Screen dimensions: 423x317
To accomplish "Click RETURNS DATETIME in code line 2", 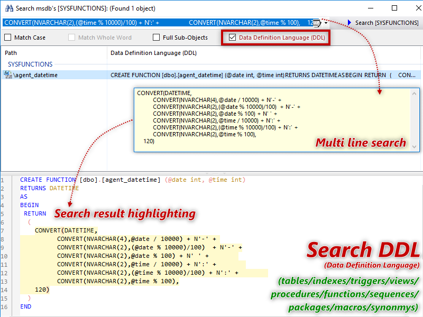I will click(x=50, y=188).
